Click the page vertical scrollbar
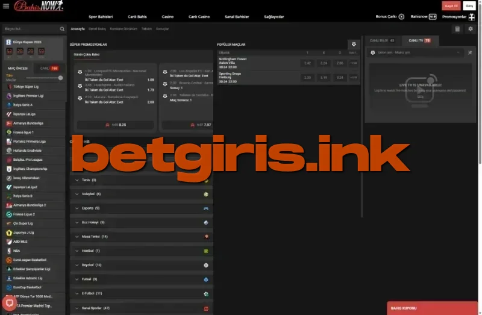The image size is (482, 315). pyautogui.click(x=480, y=83)
